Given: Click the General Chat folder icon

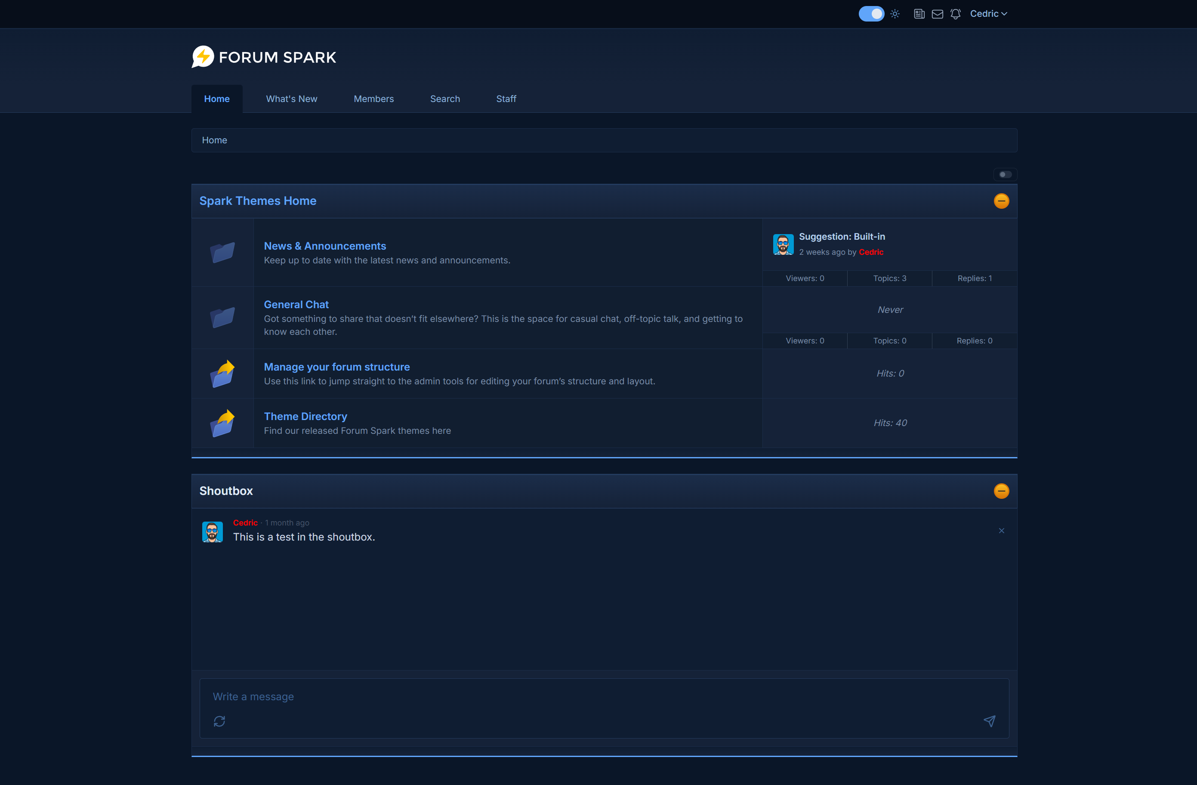Looking at the screenshot, I should point(222,318).
